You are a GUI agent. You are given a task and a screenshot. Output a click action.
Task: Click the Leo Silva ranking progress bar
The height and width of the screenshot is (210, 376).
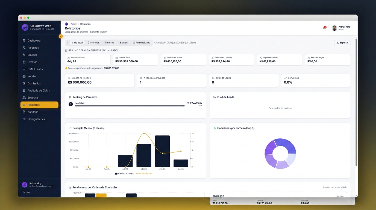point(130,106)
